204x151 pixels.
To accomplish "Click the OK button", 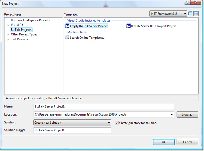I will coord(164,142).
